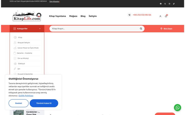185x115 pixels.
Task: Click the Bize Ulaşın link
Action: [x=168, y=29]
